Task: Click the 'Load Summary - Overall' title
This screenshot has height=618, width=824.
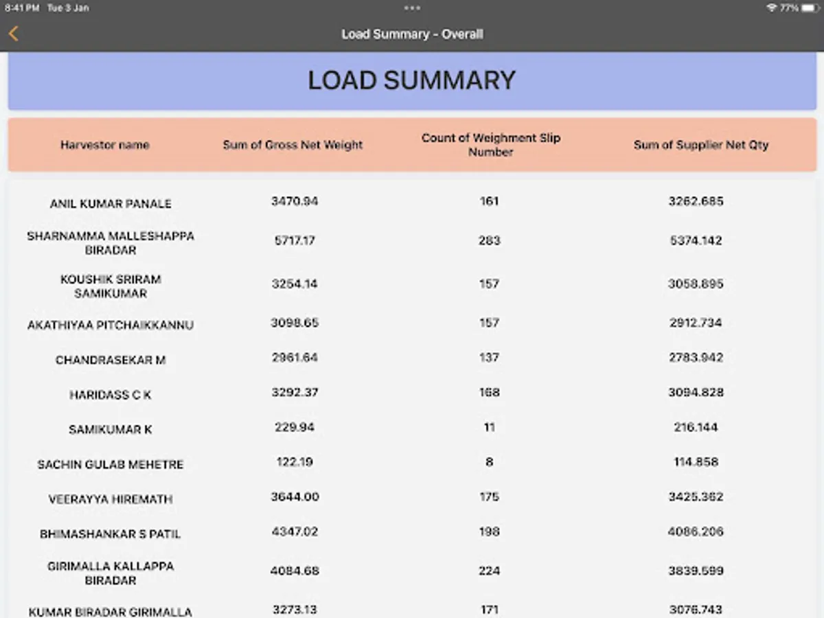Action: pyautogui.click(x=412, y=34)
